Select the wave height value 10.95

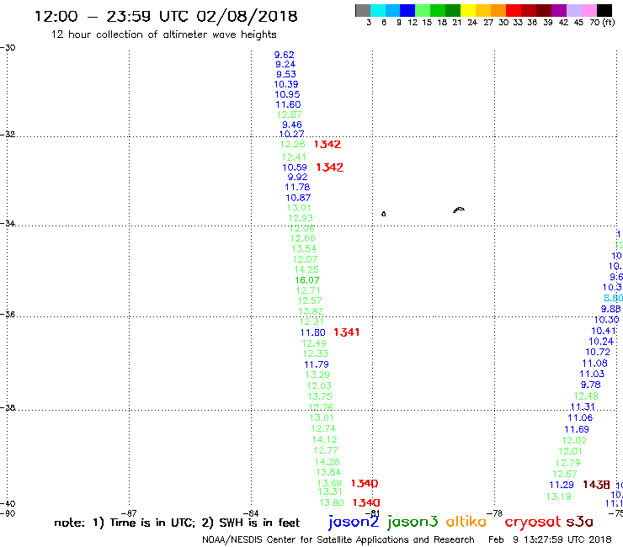tap(287, 94)
